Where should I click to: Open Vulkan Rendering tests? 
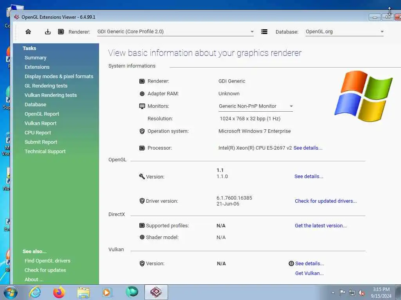tap(51, 95)
